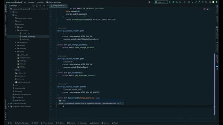Open the Pull Requests tool window on left sidebar

[6, 30]
